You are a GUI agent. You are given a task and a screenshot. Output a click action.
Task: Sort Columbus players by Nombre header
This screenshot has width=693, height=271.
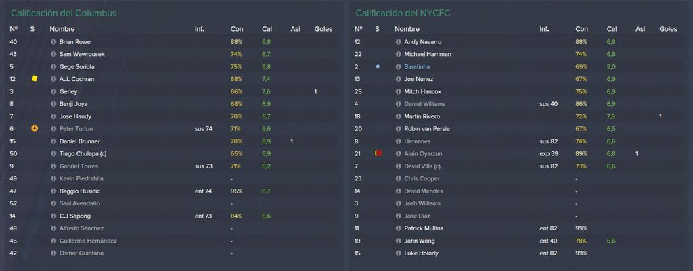pyautogui.click(x=62, y=29)
